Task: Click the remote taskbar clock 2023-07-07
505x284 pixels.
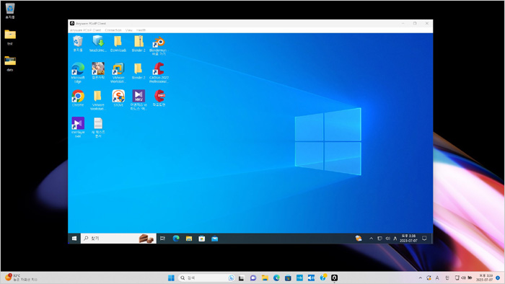Action: 408,239
